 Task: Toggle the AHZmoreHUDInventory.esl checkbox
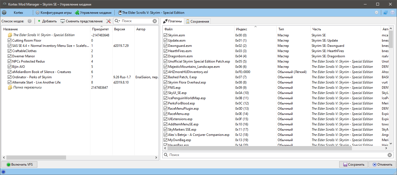pos(165,72)
